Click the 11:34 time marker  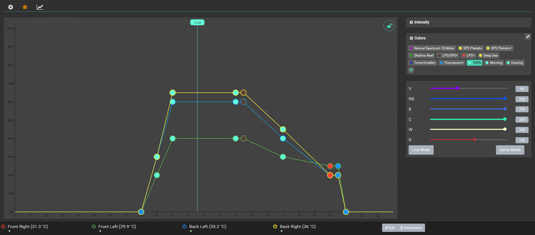coord(197,22)
